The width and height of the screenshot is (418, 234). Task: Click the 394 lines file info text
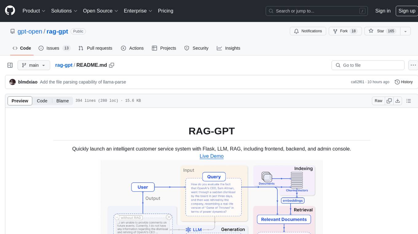click(x=108, y=101)
